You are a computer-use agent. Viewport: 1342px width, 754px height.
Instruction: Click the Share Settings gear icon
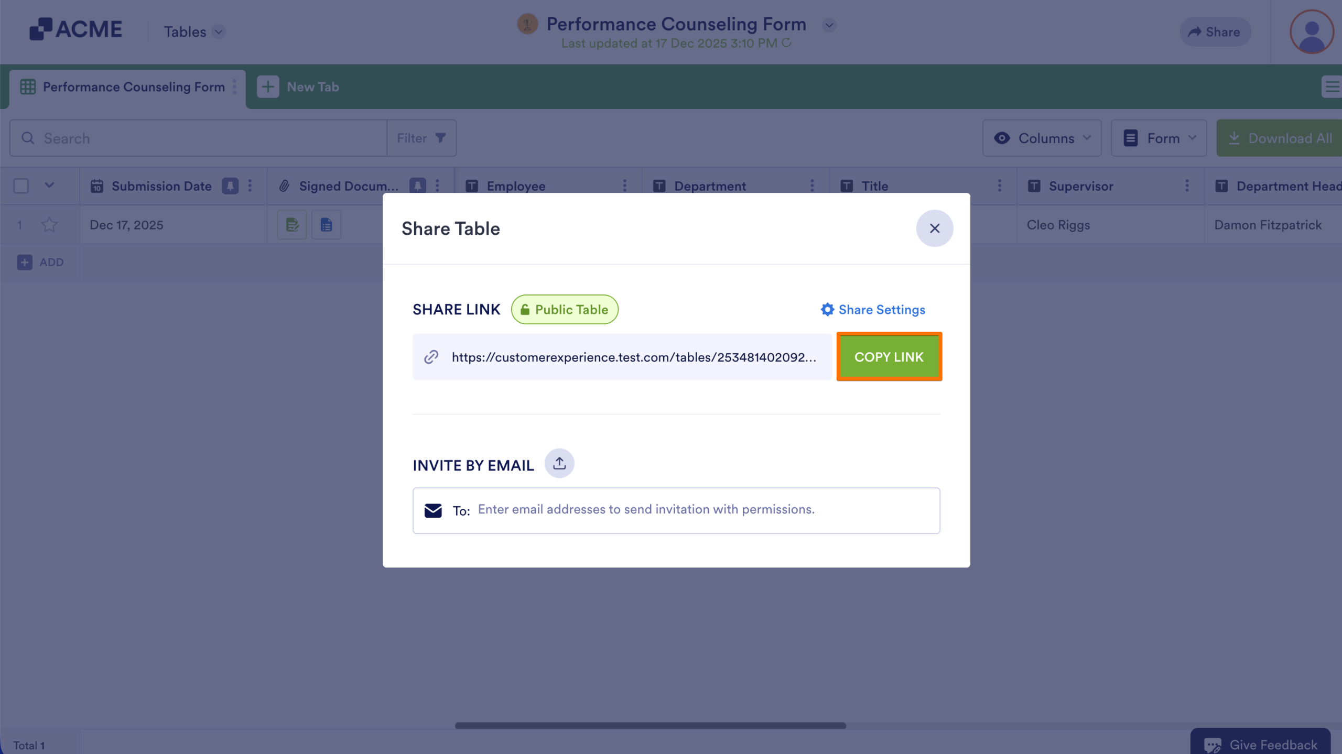(x=827, y=309)
